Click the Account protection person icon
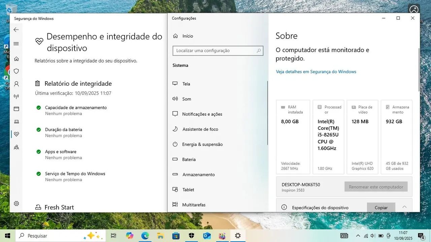This screenshot has width=431, height=242. (16, 84)
